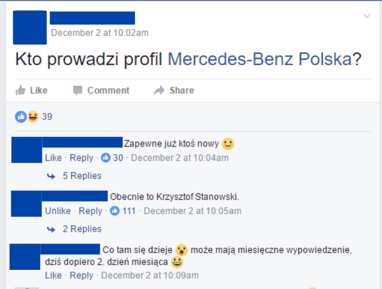Click the post author's profile picture
This screenshot has width=382, height=289.
click(30, 28)
